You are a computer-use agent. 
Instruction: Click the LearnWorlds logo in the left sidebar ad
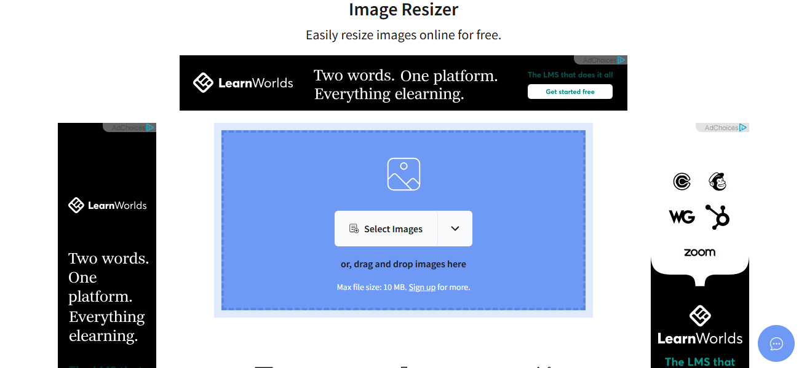[107, 205]
